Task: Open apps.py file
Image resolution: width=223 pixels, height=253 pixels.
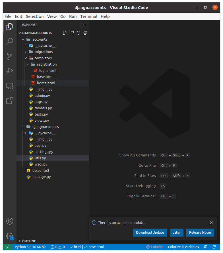Action: click(x=53, y=102)
